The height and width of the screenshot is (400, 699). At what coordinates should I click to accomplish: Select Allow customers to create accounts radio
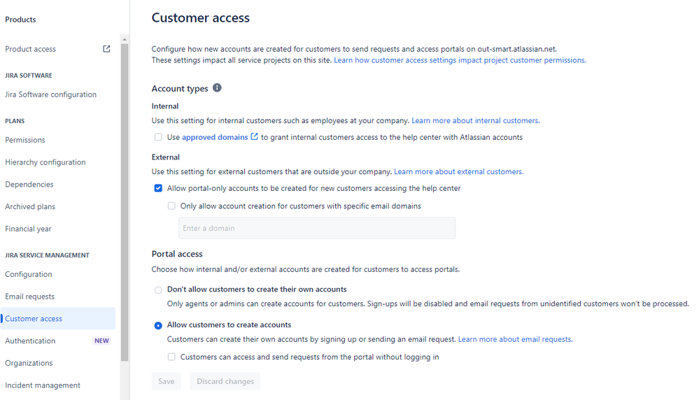point(158,326)
